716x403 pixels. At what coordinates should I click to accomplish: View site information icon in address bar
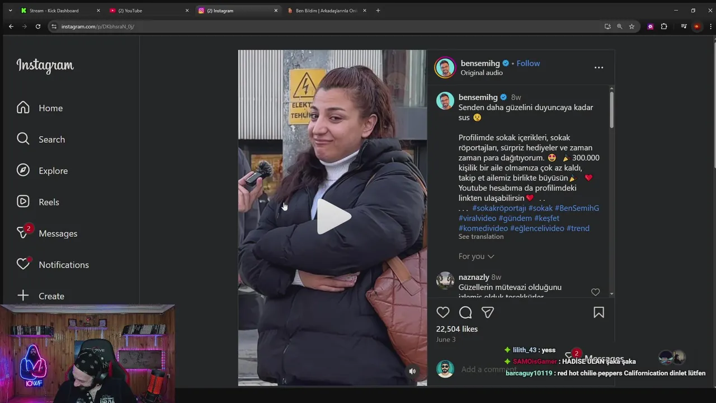(x=54, y=26)
